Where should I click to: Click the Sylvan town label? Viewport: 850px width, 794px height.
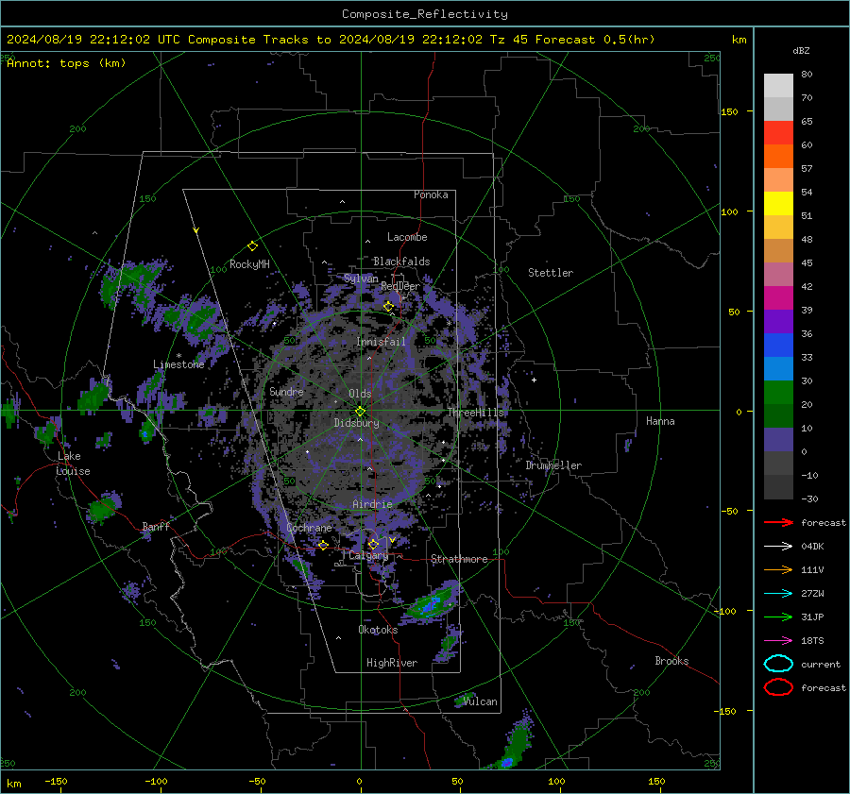point(361,279)
